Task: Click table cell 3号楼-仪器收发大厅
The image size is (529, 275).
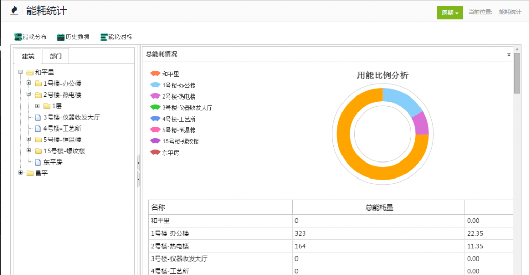Action: (x=221, y=258)
